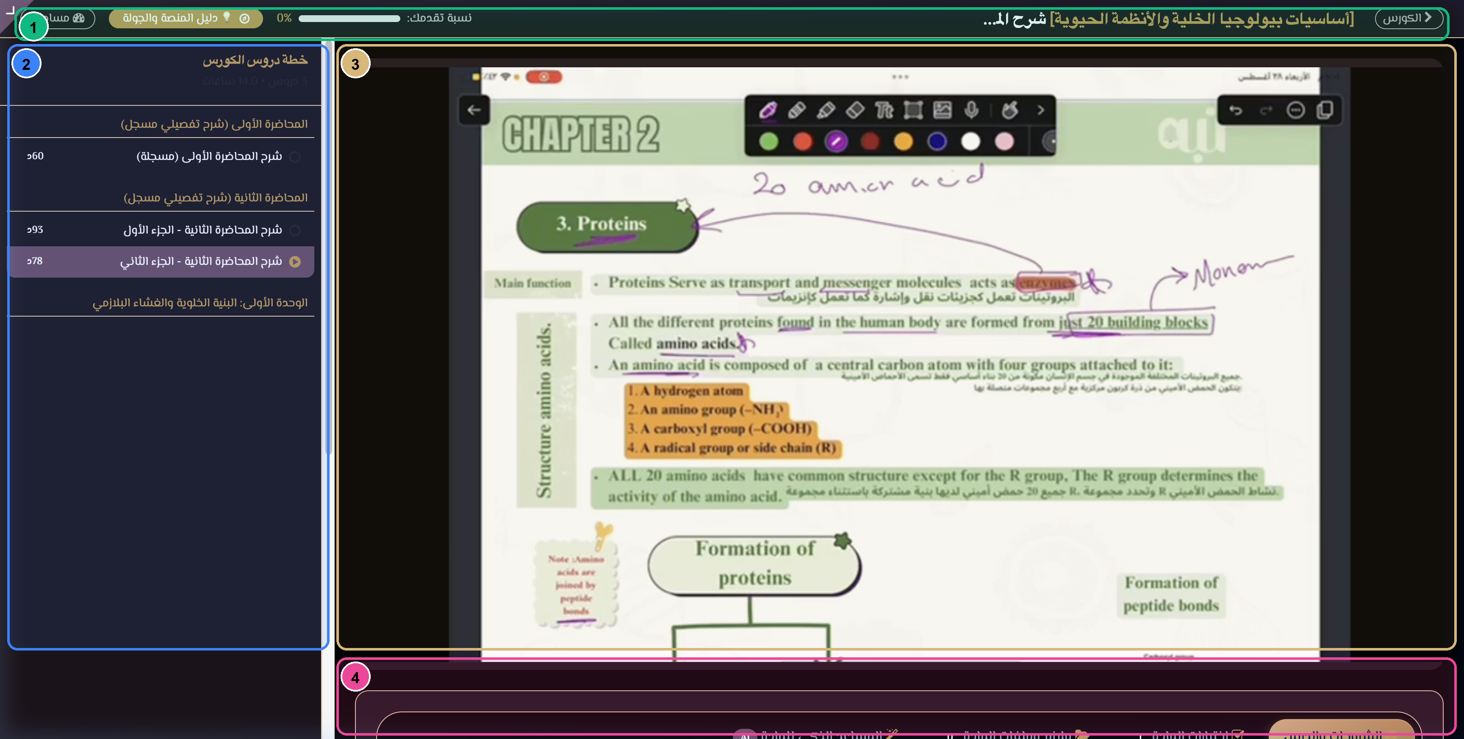Click the microphone recording icon
Viewport: 1464px width, 739px height.
click(971, 110)
